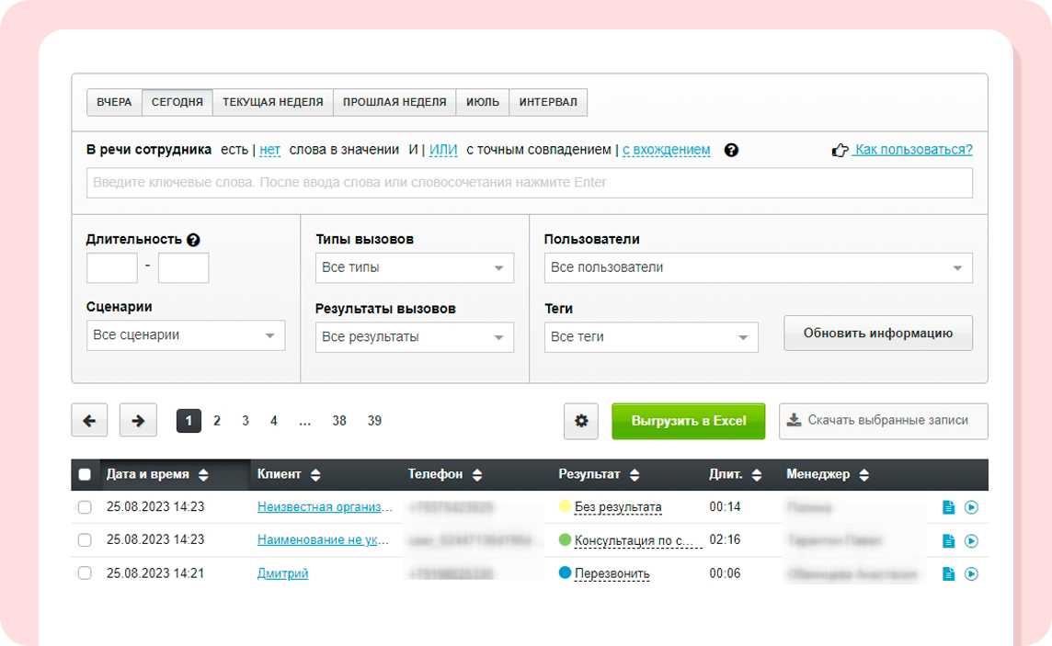
Task: Expand the Теги dropdown
Action: (651, 337)
